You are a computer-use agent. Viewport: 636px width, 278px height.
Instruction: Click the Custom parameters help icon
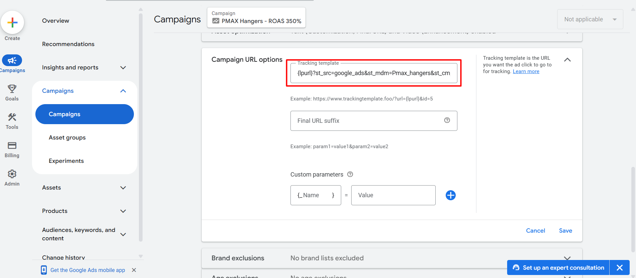(x=350, y=174)
